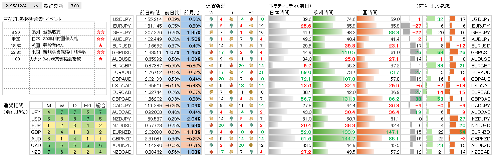Select the 欧州時間 volatility header

point(323,13)
